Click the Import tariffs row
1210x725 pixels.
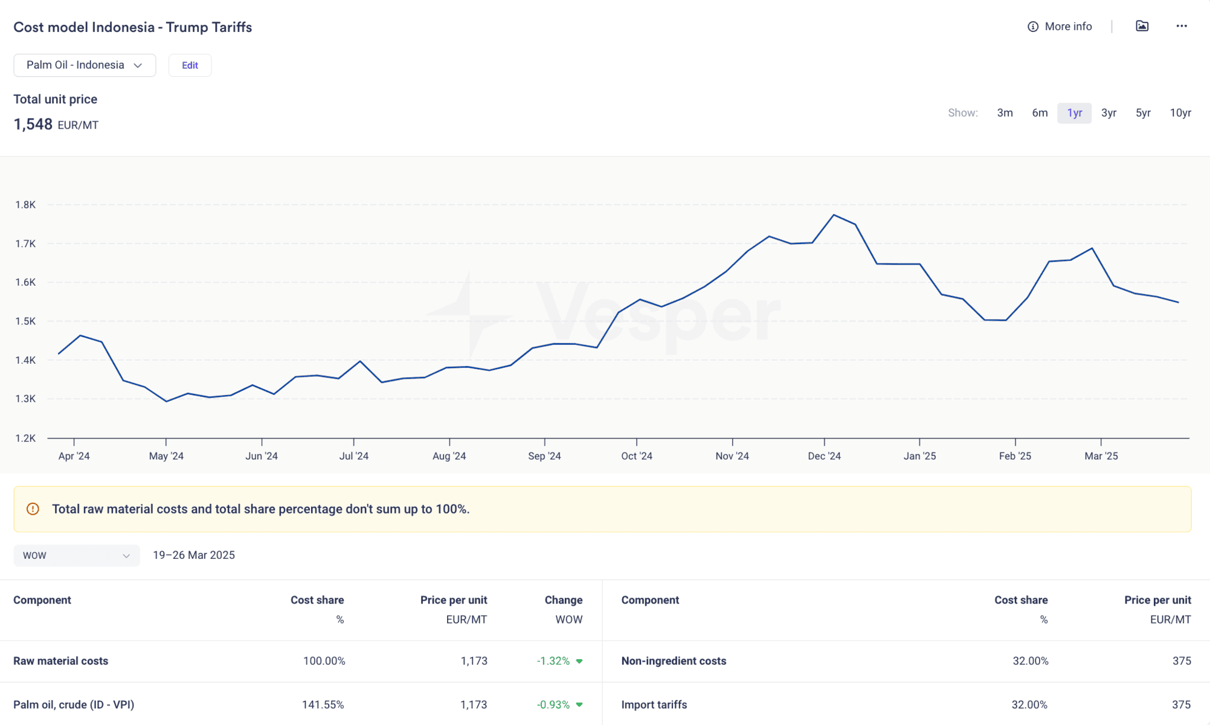click(654, 704)
